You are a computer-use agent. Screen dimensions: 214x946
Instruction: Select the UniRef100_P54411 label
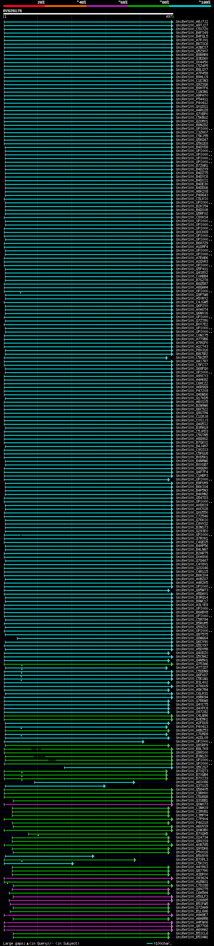click(x=192, y=99)
